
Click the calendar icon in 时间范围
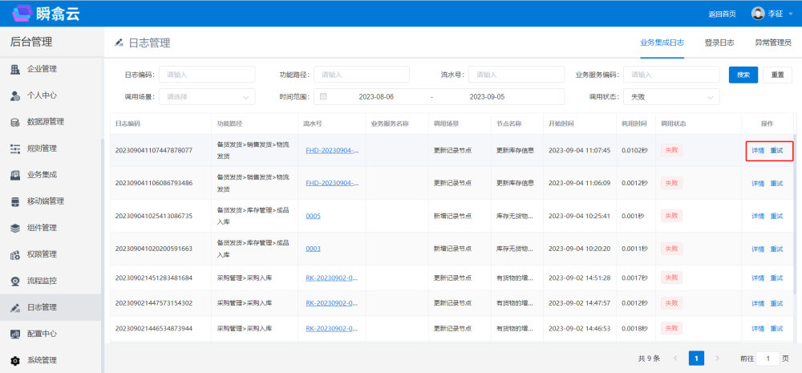tap(323, 97)
